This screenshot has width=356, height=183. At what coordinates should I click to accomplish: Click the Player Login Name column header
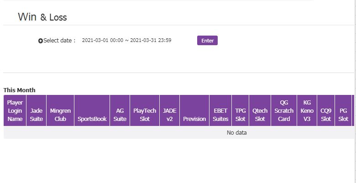click(x=15, y=110)
